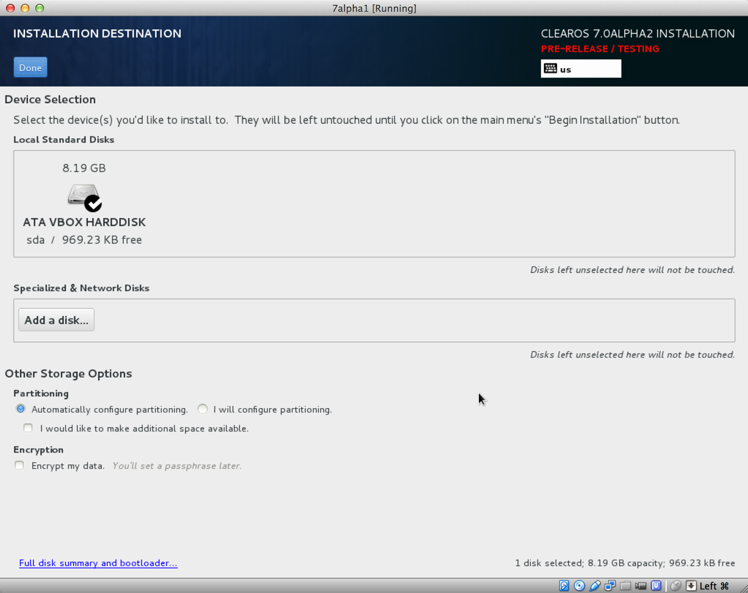Select the ATA VBOX HARDDISK drive icon
748x593 pixels.
[x=84, y=198]
